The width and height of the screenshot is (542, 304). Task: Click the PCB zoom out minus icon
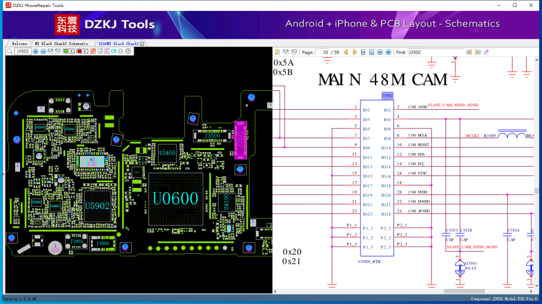(x=43, y=51)
